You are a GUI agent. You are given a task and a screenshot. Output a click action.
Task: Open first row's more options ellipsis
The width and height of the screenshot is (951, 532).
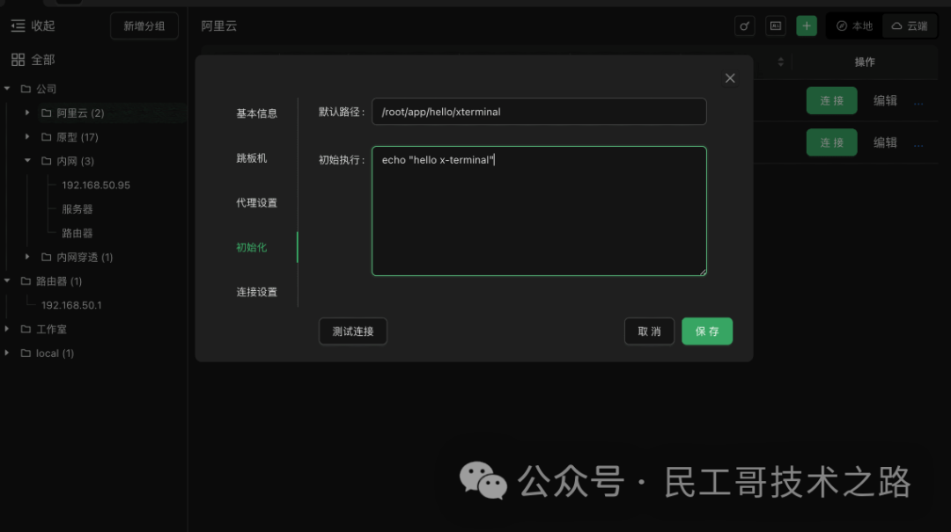918,103
